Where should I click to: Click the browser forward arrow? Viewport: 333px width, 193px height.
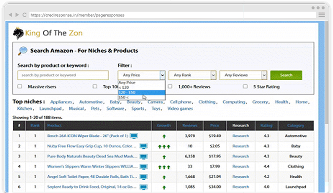(x=17, y=15)
